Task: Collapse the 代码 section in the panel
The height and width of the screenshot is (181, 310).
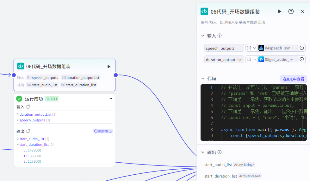Action: coord(203,79)
